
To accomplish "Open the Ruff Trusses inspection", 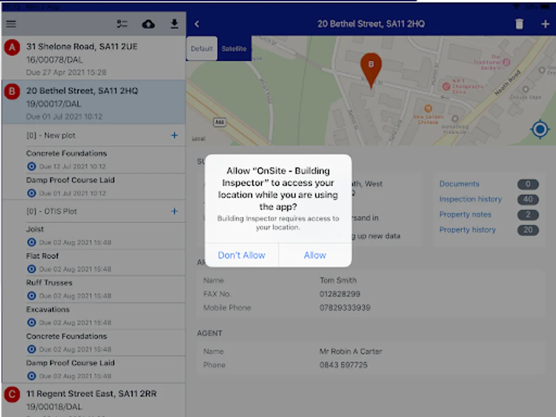I will click(x=105, y=290).
